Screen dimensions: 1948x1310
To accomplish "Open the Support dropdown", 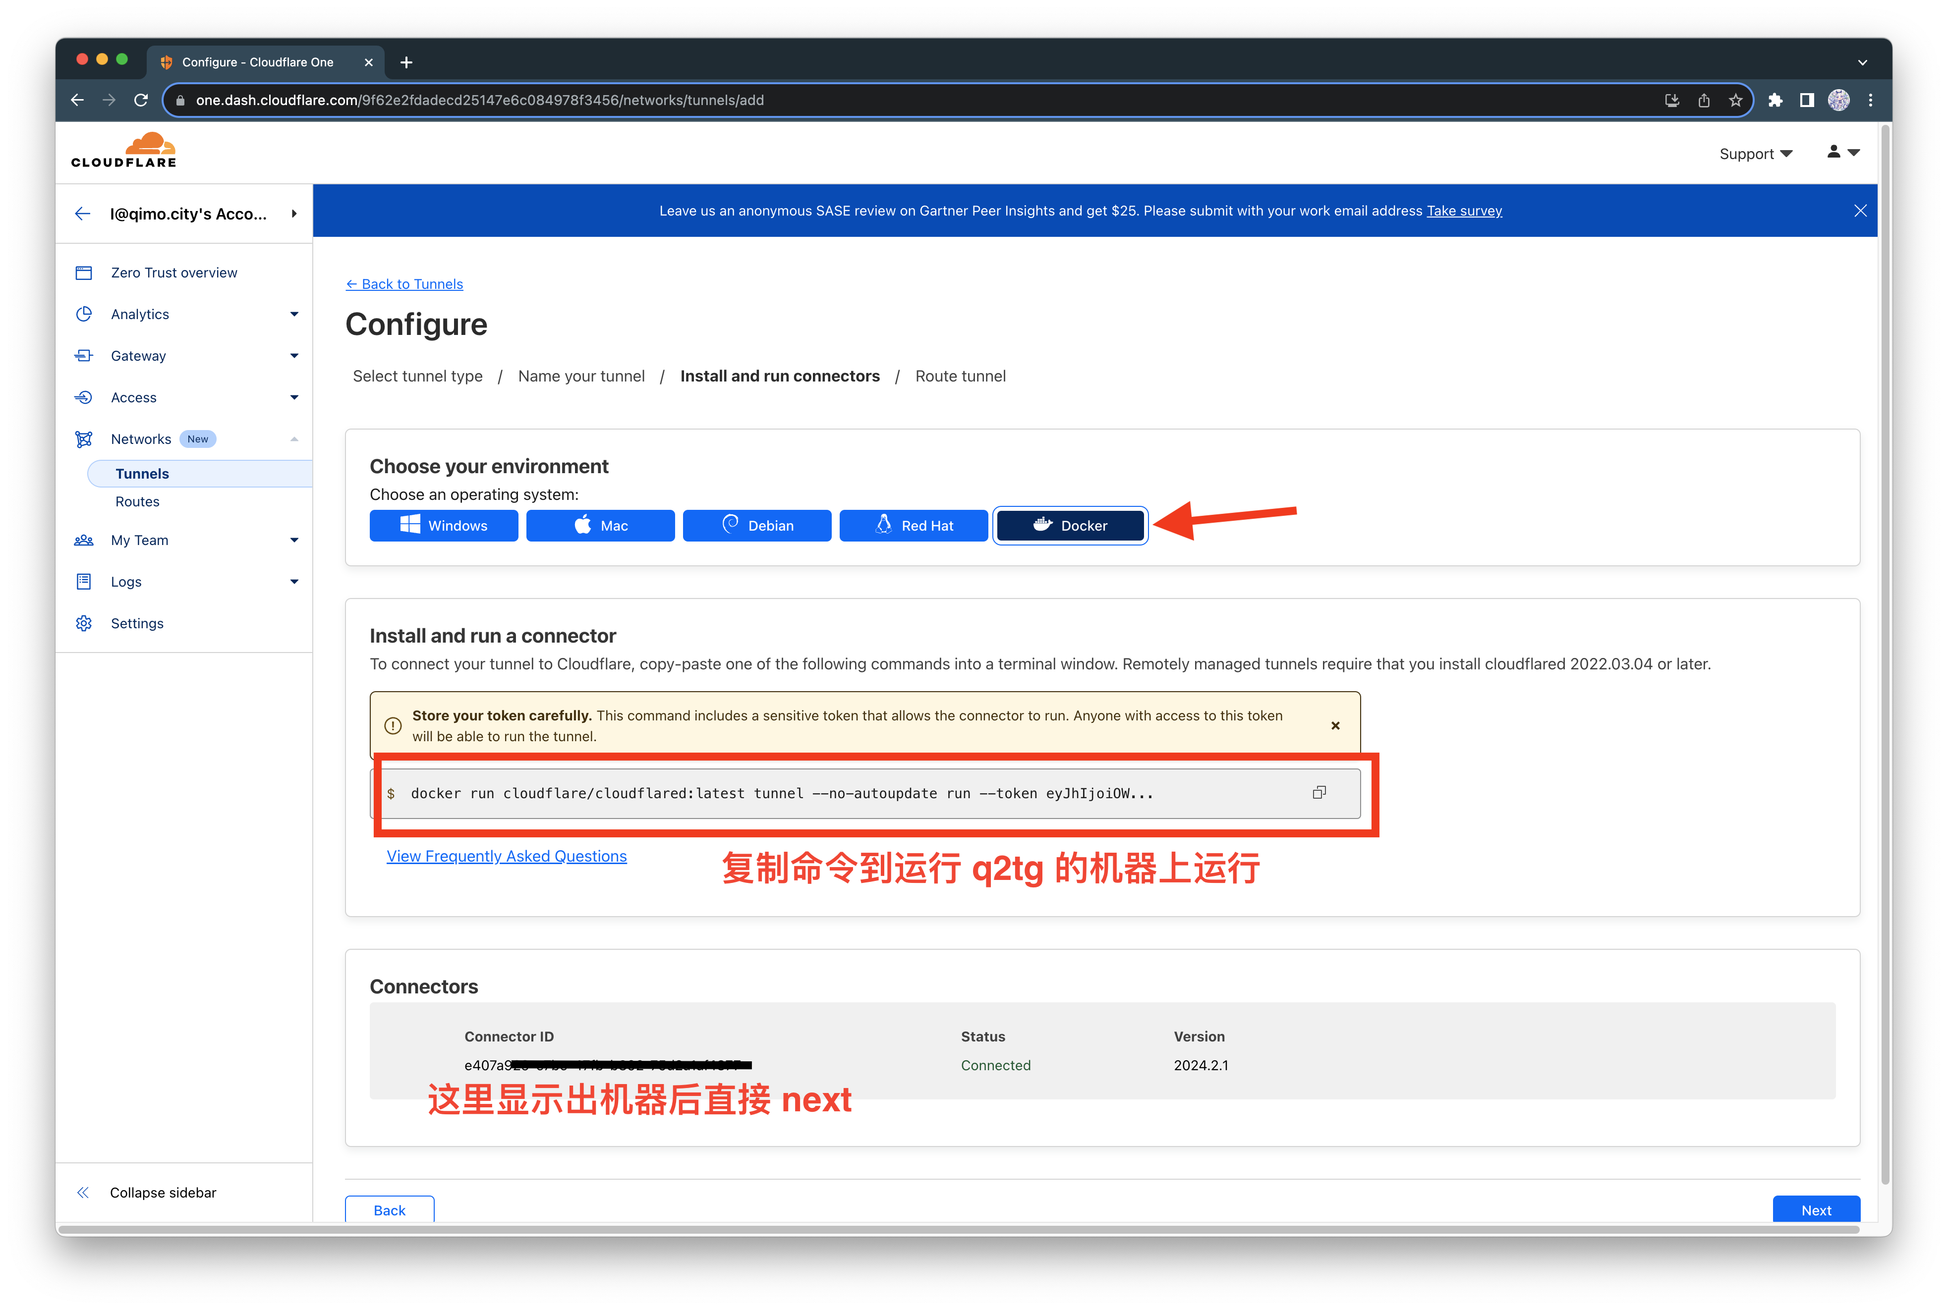I will [x=1755, y=154].
